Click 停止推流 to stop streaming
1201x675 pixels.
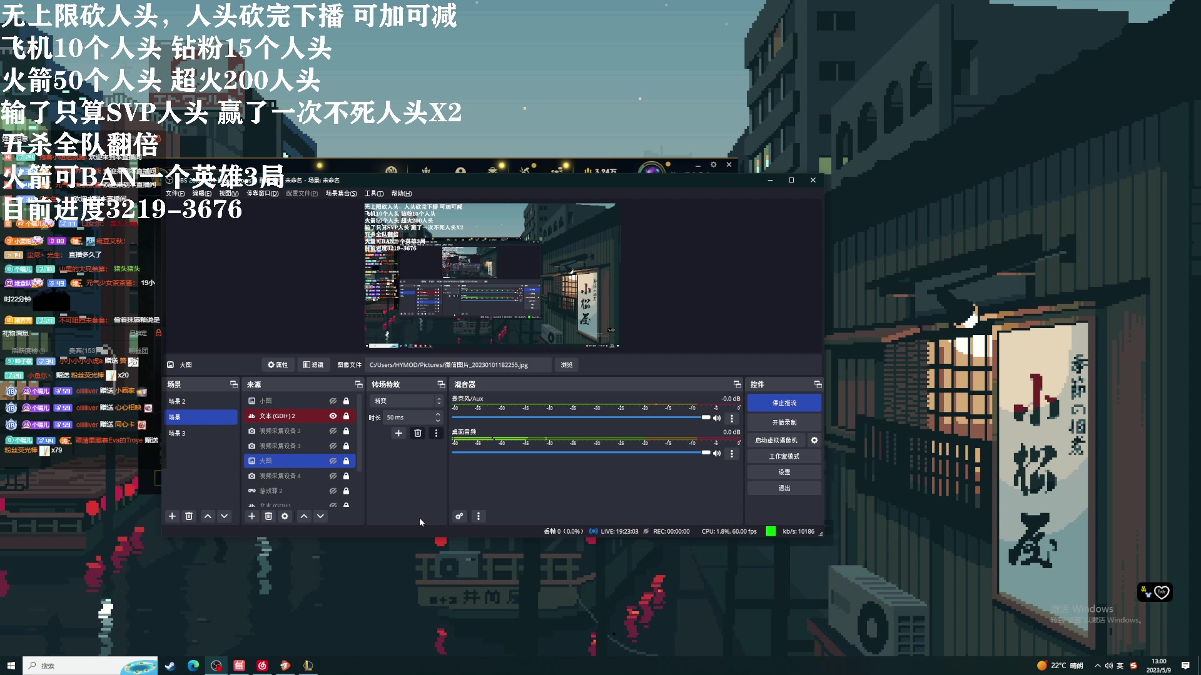[784, 403]
